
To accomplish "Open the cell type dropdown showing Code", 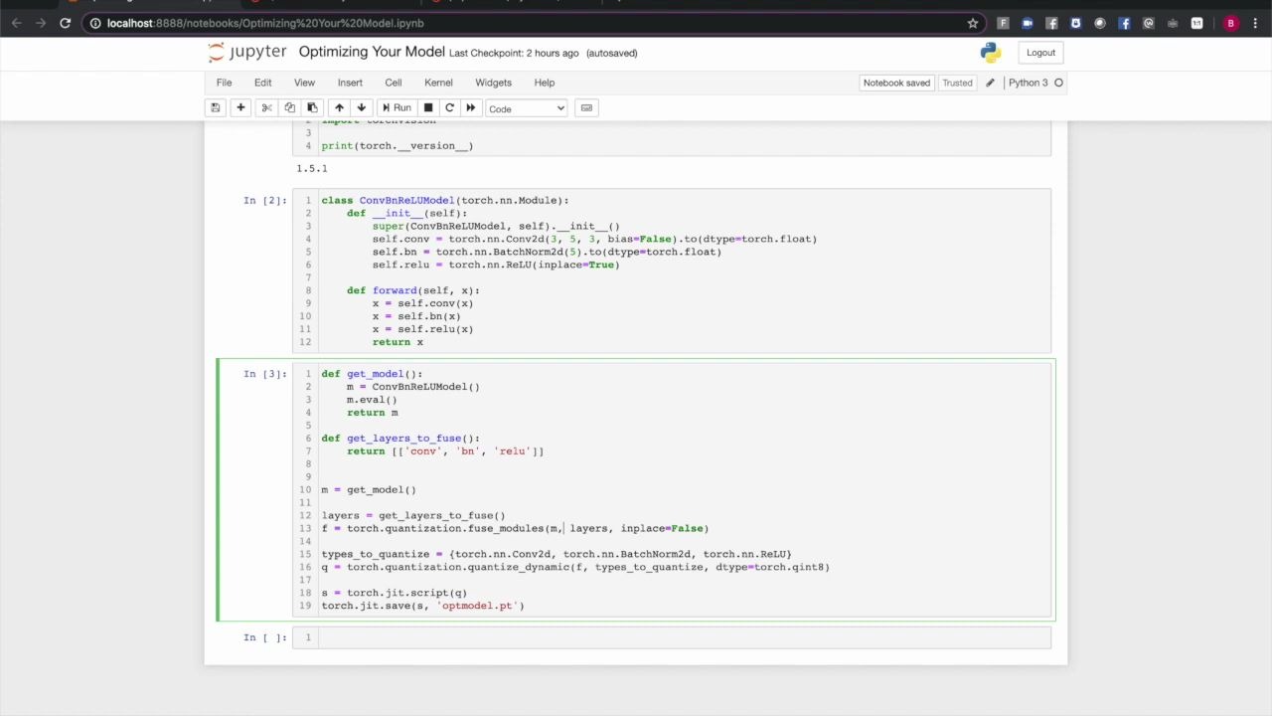I will 526,108.
